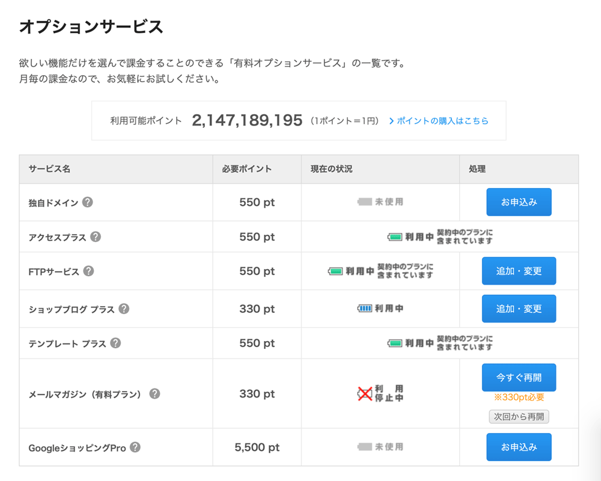601x481 pixels.
Task: Click the 必要ポイント column header
Action: [x=246, y=169]
